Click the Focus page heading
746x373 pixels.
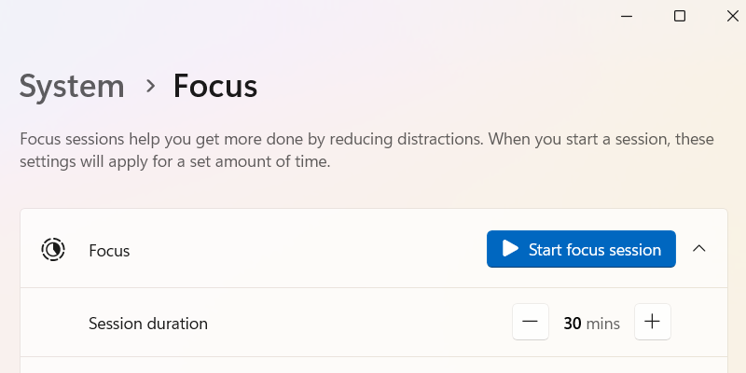[215, 86]
